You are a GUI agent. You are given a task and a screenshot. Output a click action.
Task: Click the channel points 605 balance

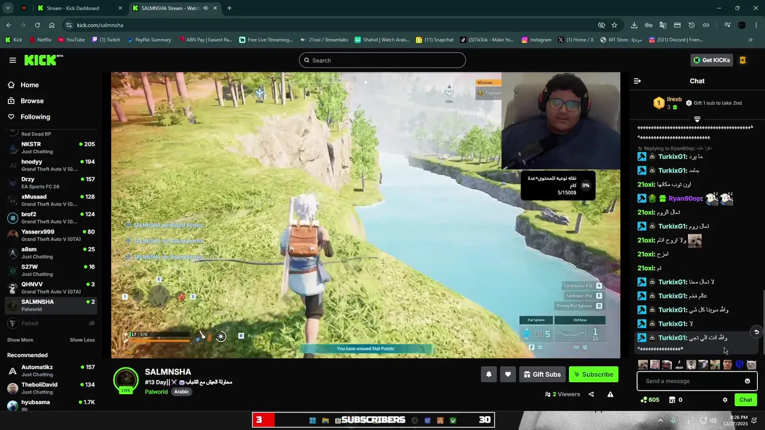tap(650, 400)
